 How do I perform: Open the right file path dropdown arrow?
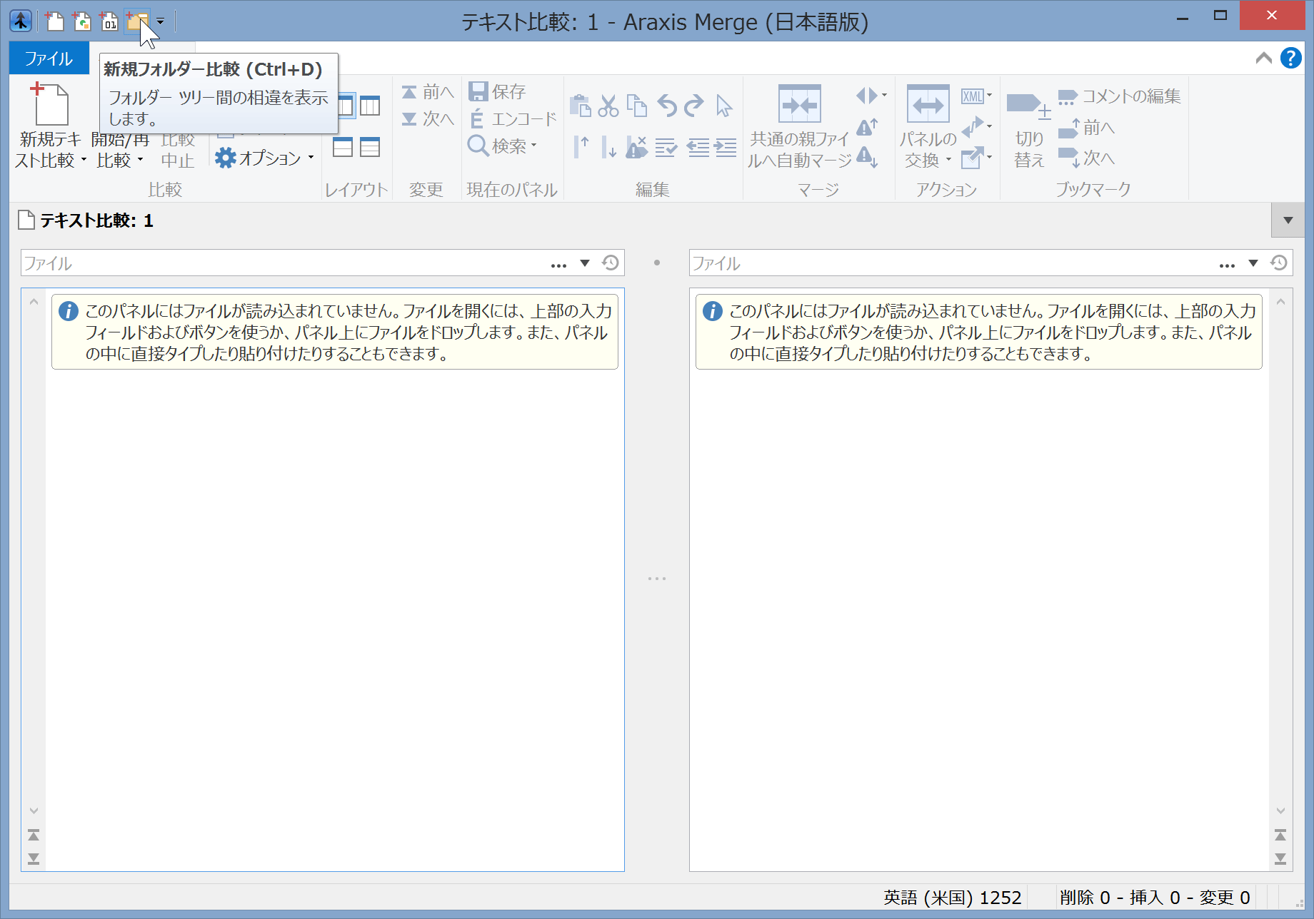(1253, 263)
